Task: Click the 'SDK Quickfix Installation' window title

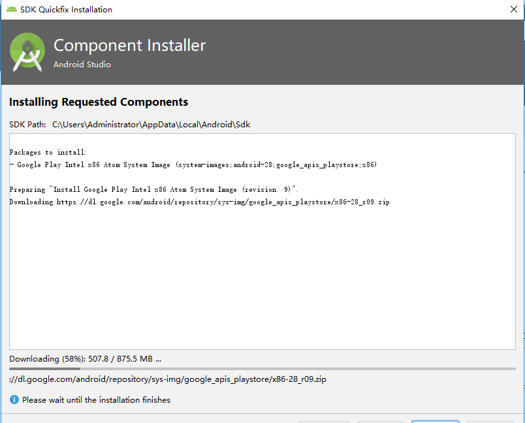Action: click(67, 10)
